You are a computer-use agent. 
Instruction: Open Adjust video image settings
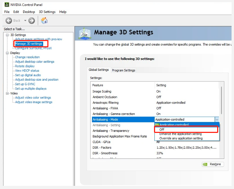pyautogui.click(x=34, y=102)
